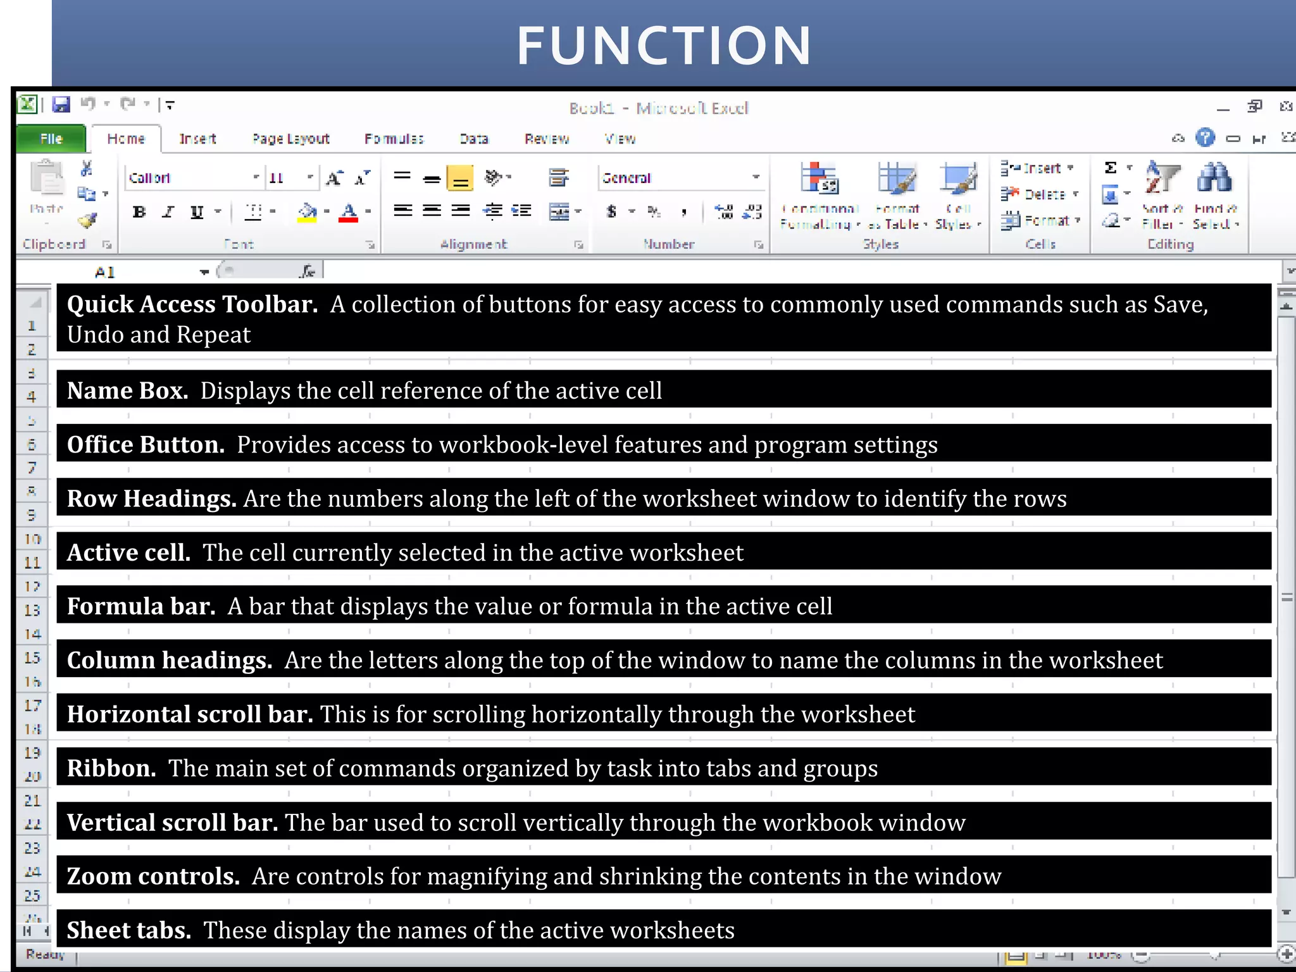This screenshot has height=972, width=1296.
Task: Apply the yellow Fill Color
Action: pyautogui.click(x=307, y=213)
